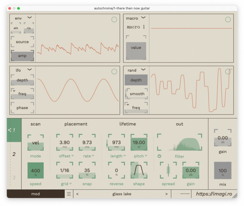This screenshot has height=206, width=244.
Task: Click the reverse 0 percent value
Action: [116, 170]
